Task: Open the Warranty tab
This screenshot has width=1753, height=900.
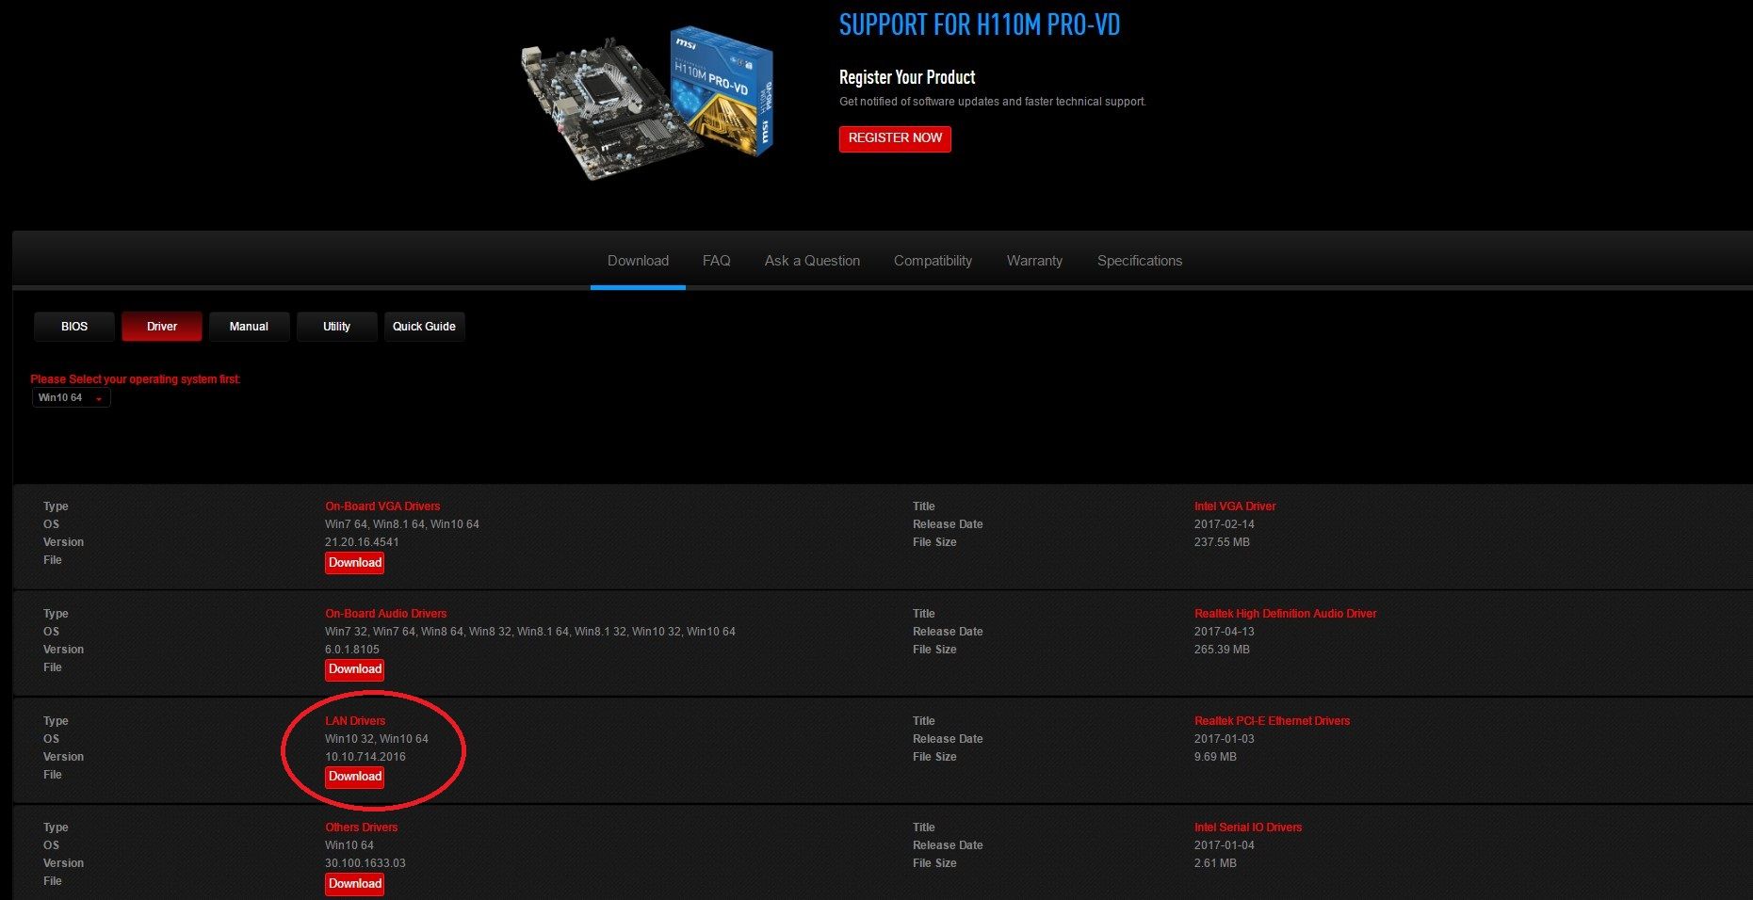Action: tap(1034, 261)
